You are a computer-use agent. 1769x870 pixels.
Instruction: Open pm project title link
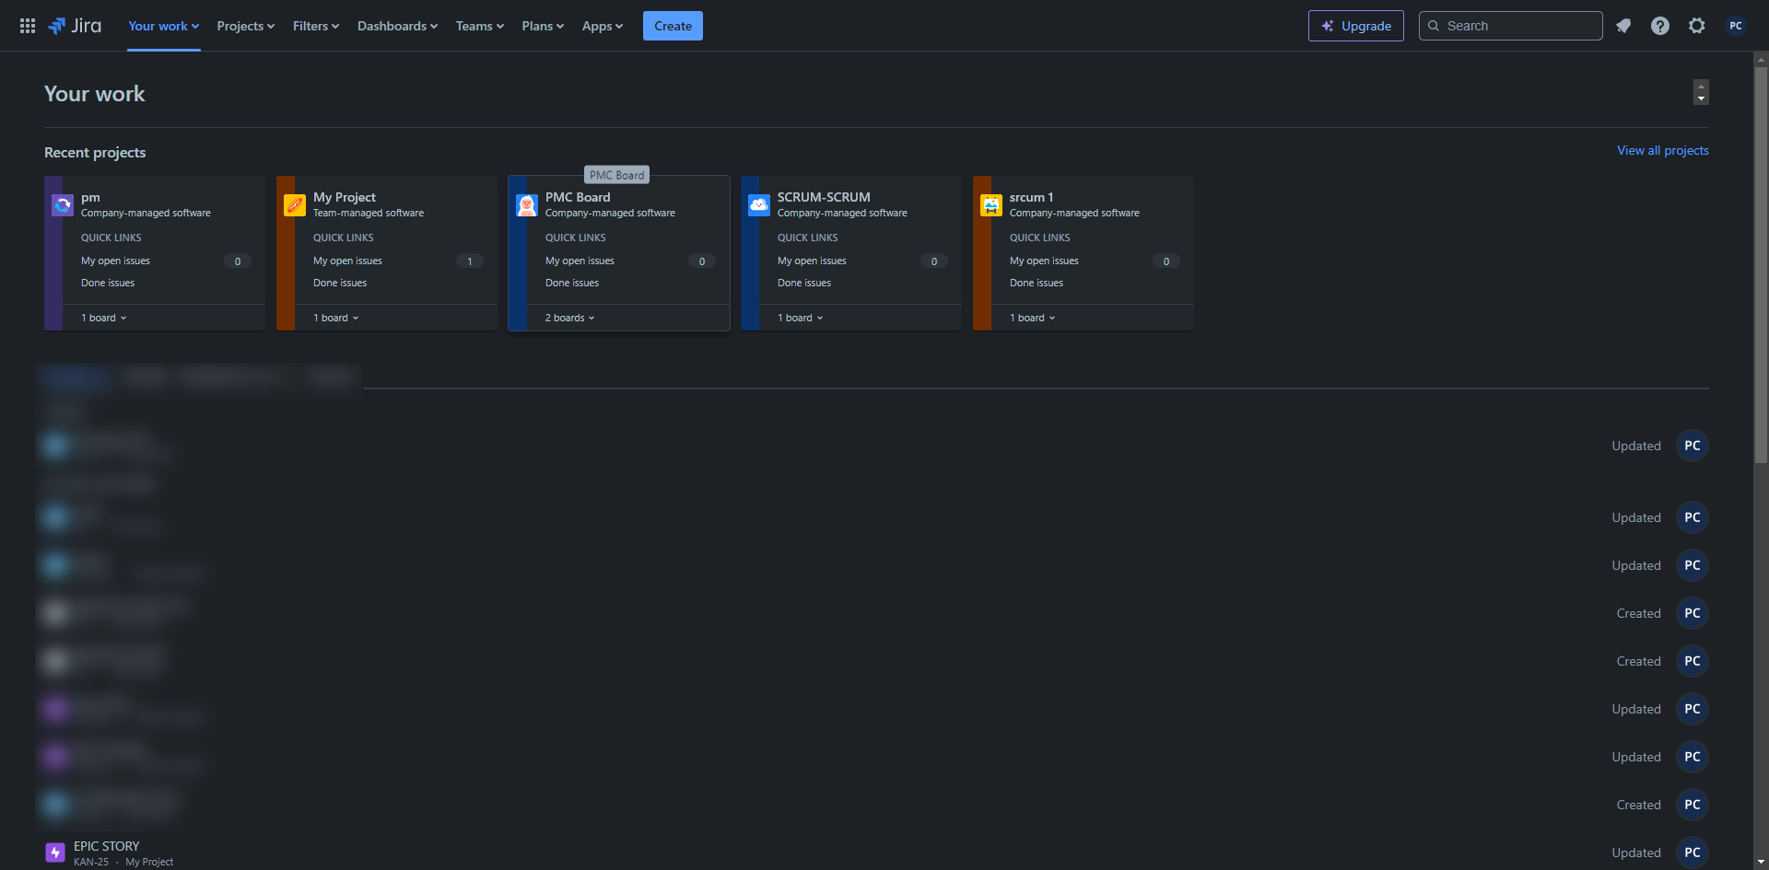[x=90, y=197]
